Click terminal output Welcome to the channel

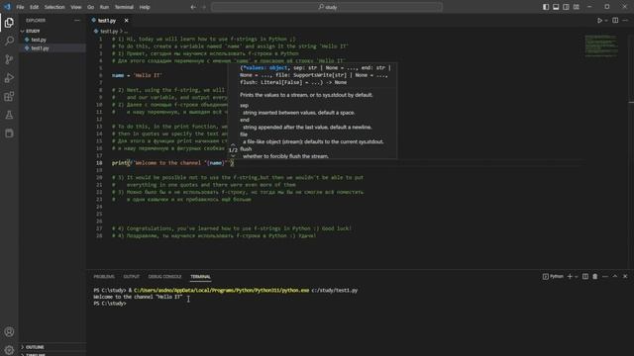coord(138,297)
